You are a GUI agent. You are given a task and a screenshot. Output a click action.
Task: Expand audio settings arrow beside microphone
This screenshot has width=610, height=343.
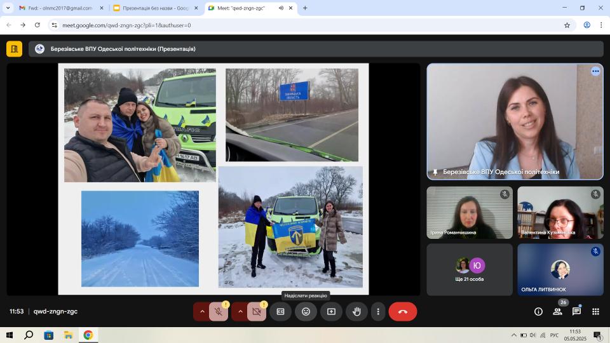pyautogui.click(x=202, y=312)
